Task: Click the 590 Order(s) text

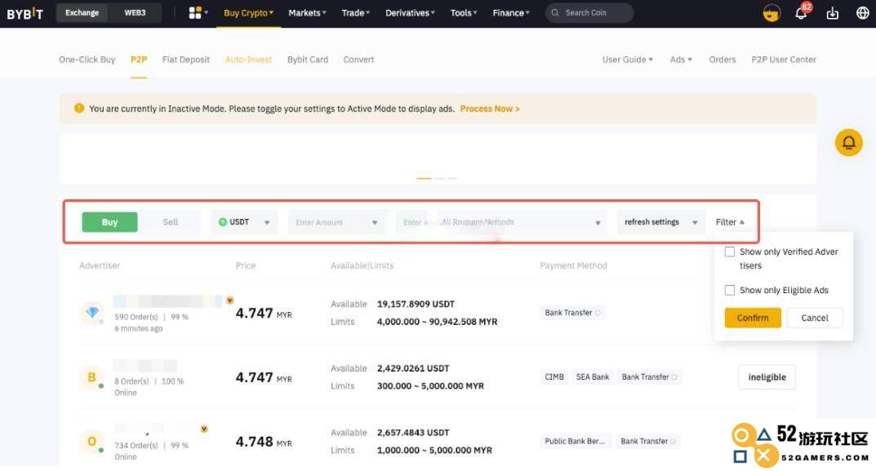Action: pyautogui.click(x=136, y=317)
